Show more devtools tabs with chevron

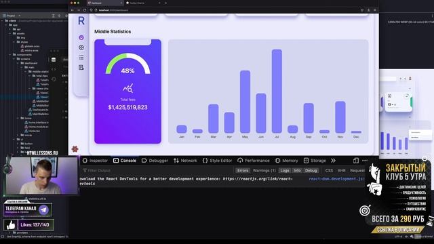pos(333,161)
